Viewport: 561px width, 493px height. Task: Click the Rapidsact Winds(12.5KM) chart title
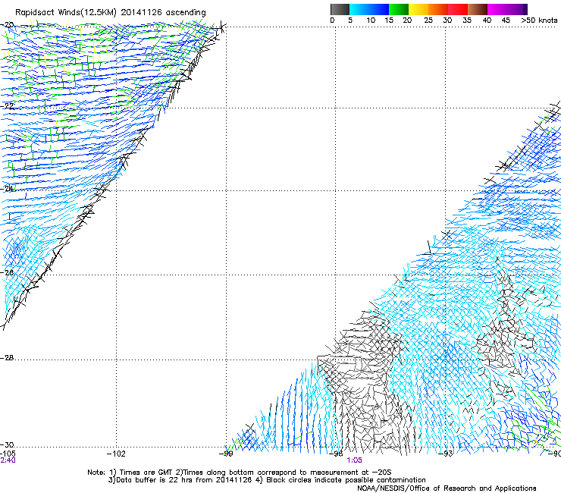[x=111, y=12]
